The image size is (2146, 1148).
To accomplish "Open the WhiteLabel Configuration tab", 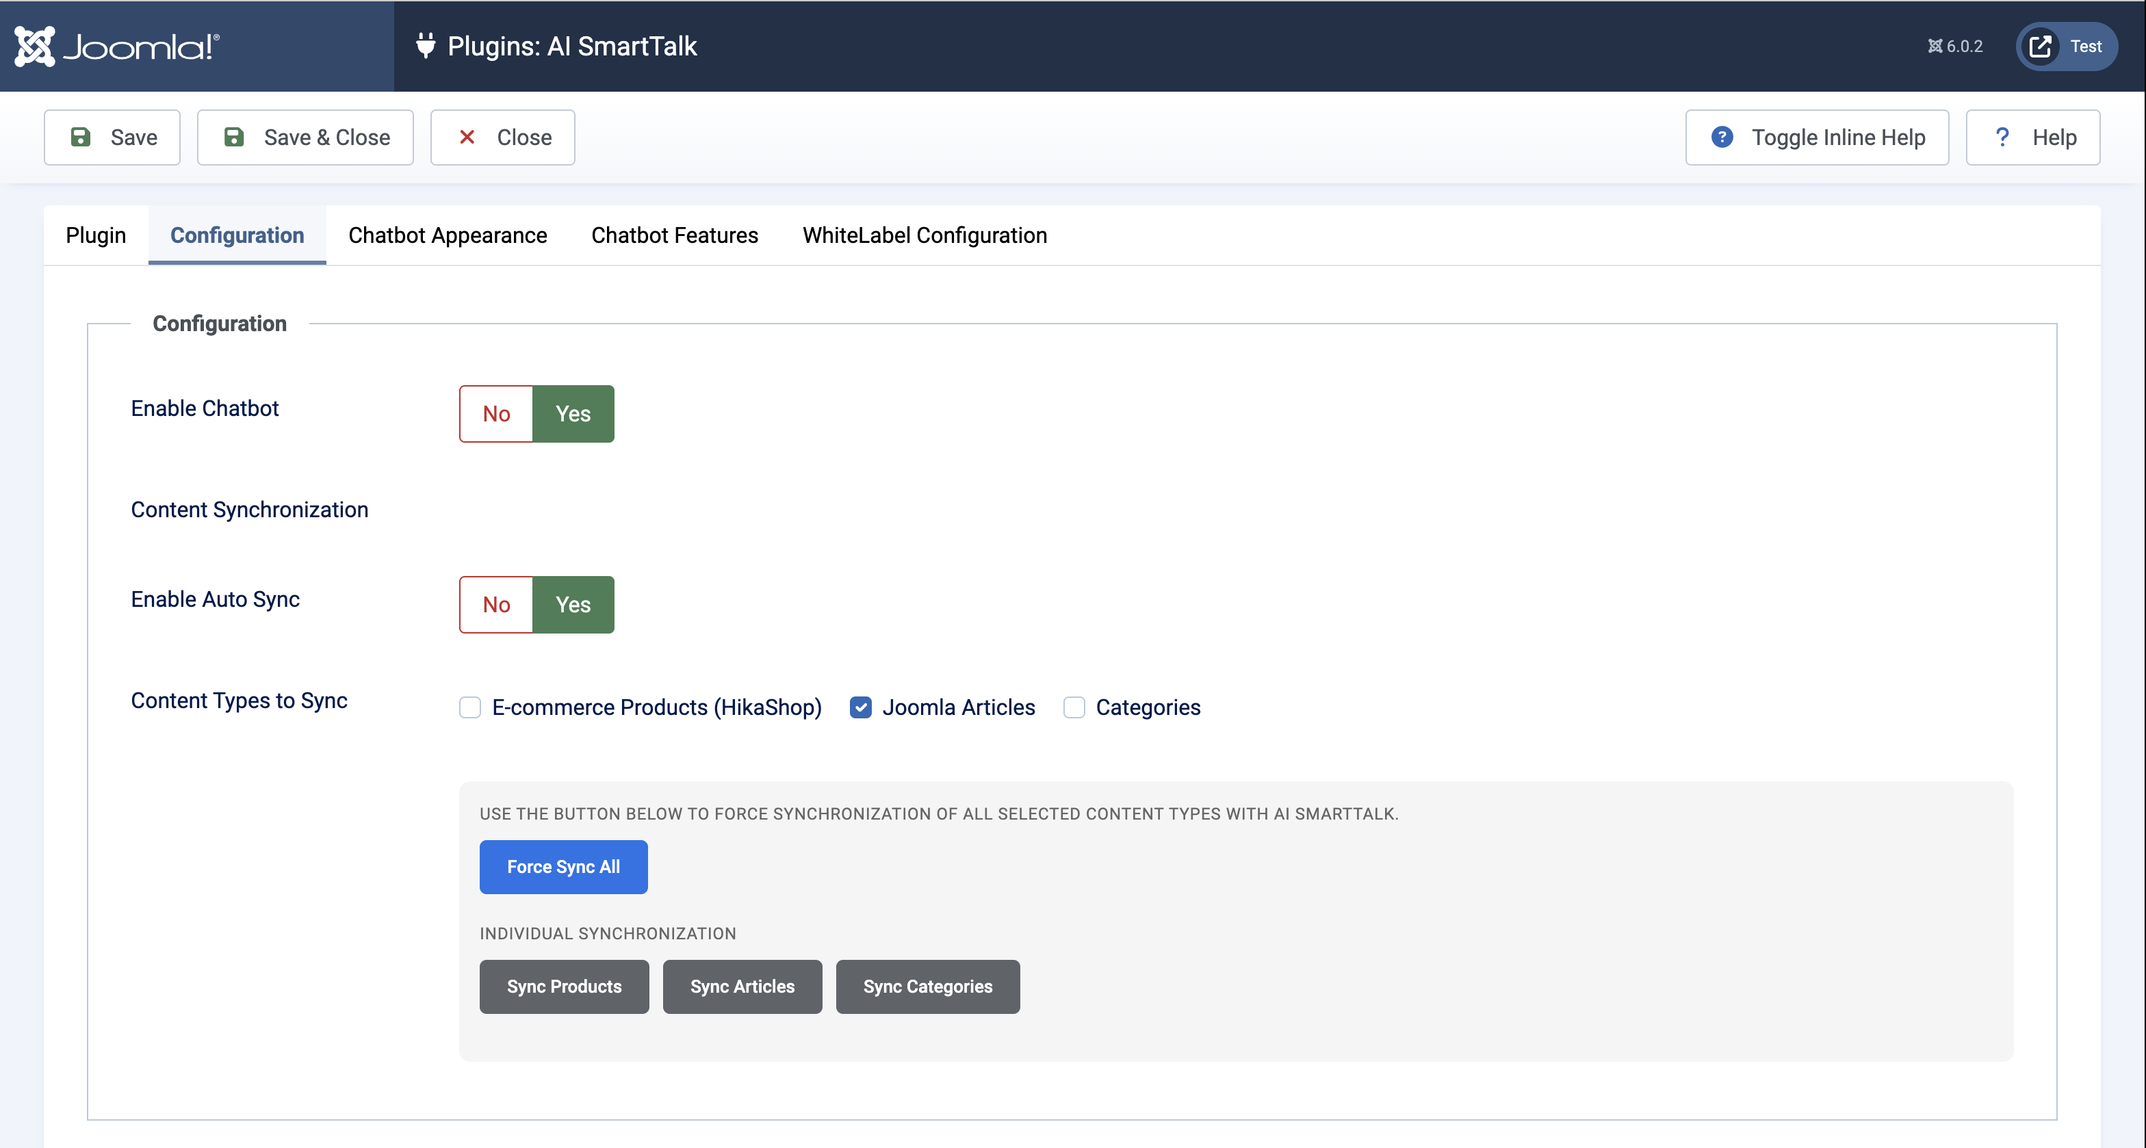I will pyautogui.click(x=924, y=235).
